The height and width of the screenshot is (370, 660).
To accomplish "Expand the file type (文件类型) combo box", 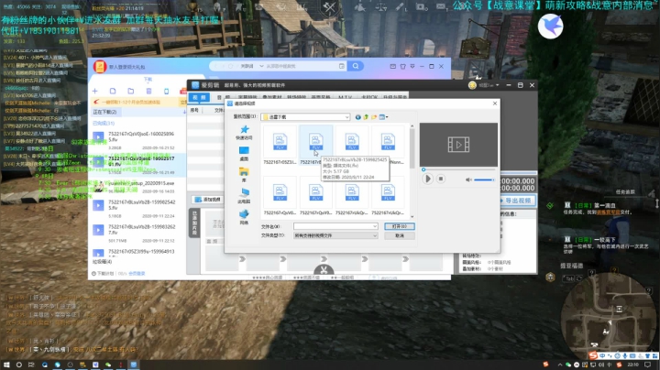I will 335,235.
